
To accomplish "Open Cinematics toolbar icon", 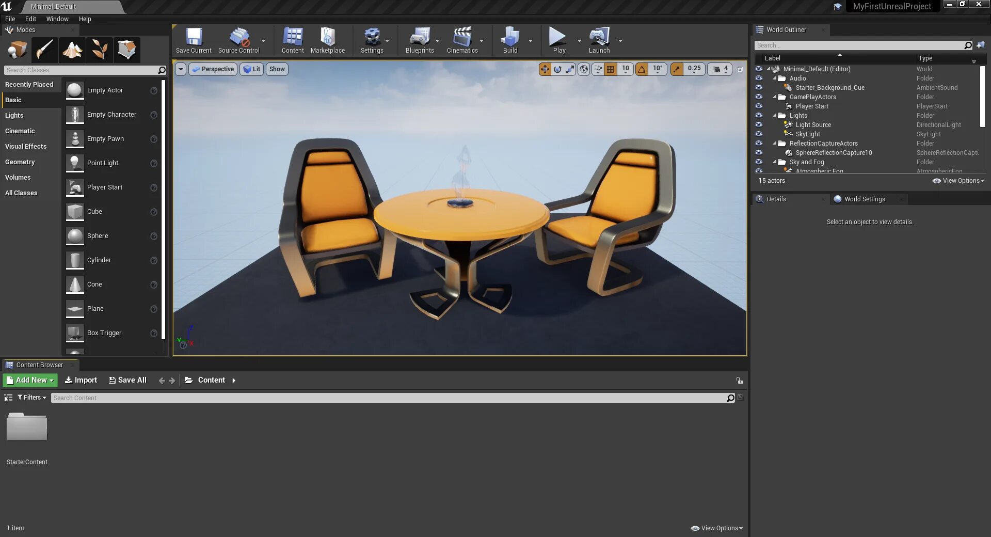I will point(462,40).
